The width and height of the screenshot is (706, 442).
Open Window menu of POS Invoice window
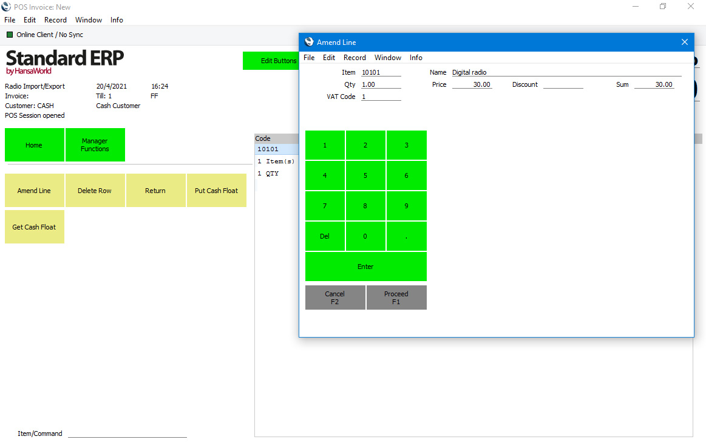tap(88, 20)
